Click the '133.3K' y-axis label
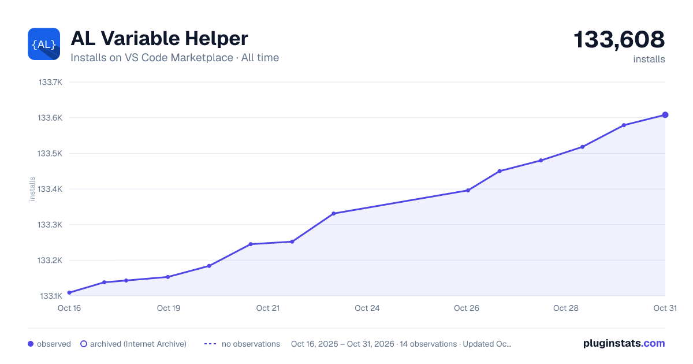 coord(50,225)
